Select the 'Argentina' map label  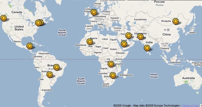pos(47,90)
